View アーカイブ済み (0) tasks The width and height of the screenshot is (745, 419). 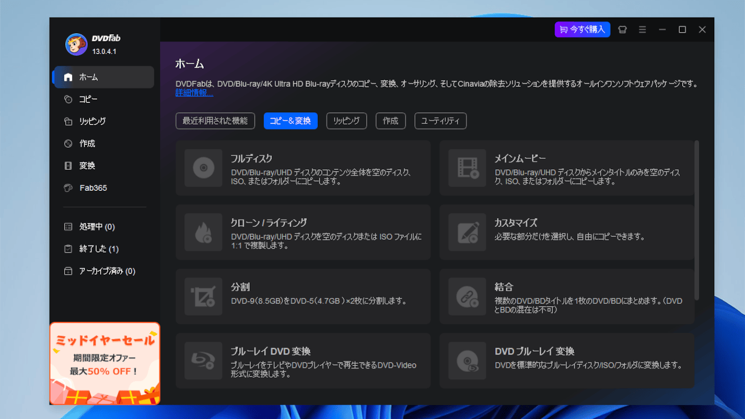[104, 271]
